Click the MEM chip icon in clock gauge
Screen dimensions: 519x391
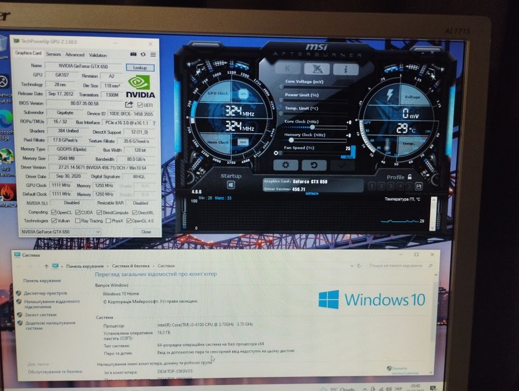click(x=243, y=142)
